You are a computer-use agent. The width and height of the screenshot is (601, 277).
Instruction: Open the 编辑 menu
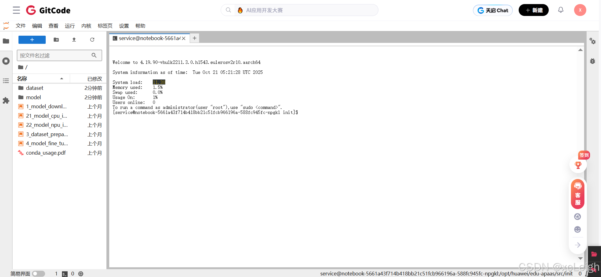point(37,26)
